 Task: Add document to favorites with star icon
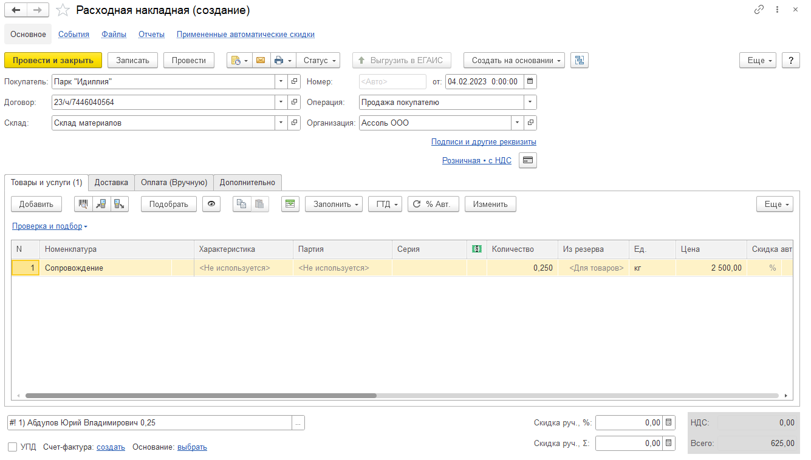[x=63, y=10]
